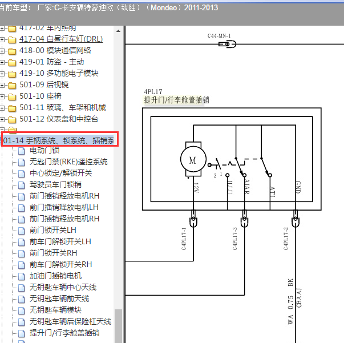Click folder icon of 501-11 玻璃、车架和机械

[12, 108]
